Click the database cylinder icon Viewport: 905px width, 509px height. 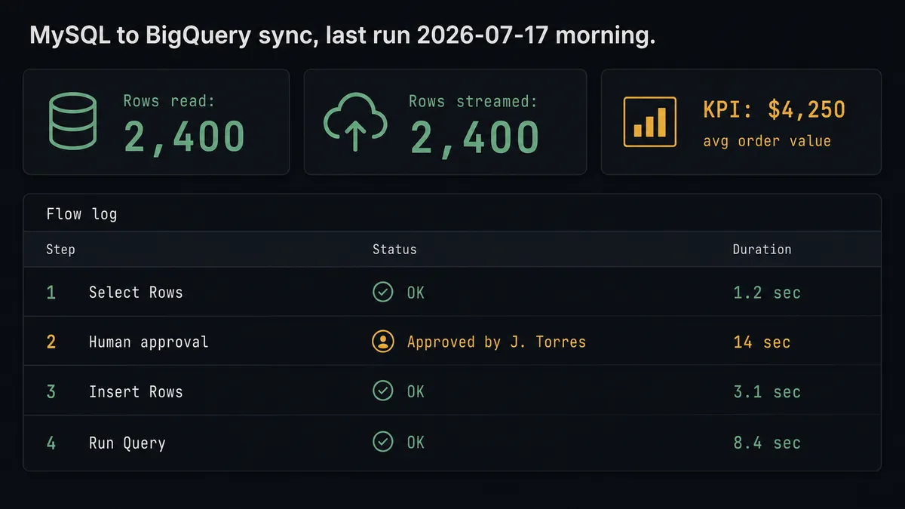point(72,121)
